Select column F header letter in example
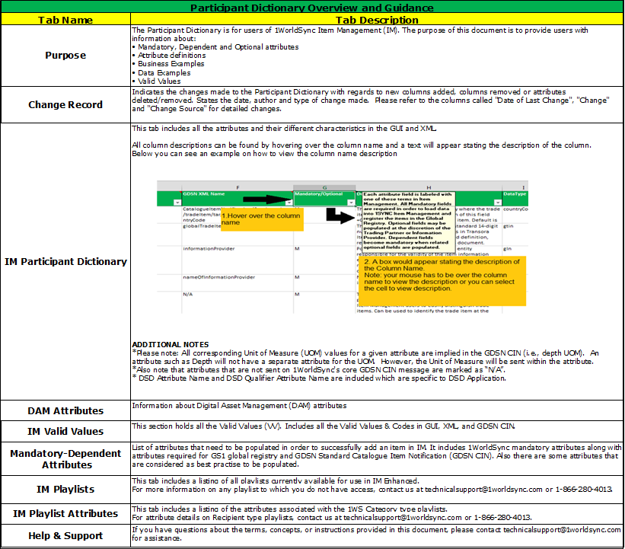The width and height of the screenshot is (625, 549). pyautogui.click(x=237, y=187)
